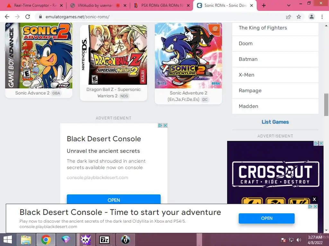This screenshot has width=329, height=246.
Task: Open the X-Men sidebar item
Action: coord(275,75)
